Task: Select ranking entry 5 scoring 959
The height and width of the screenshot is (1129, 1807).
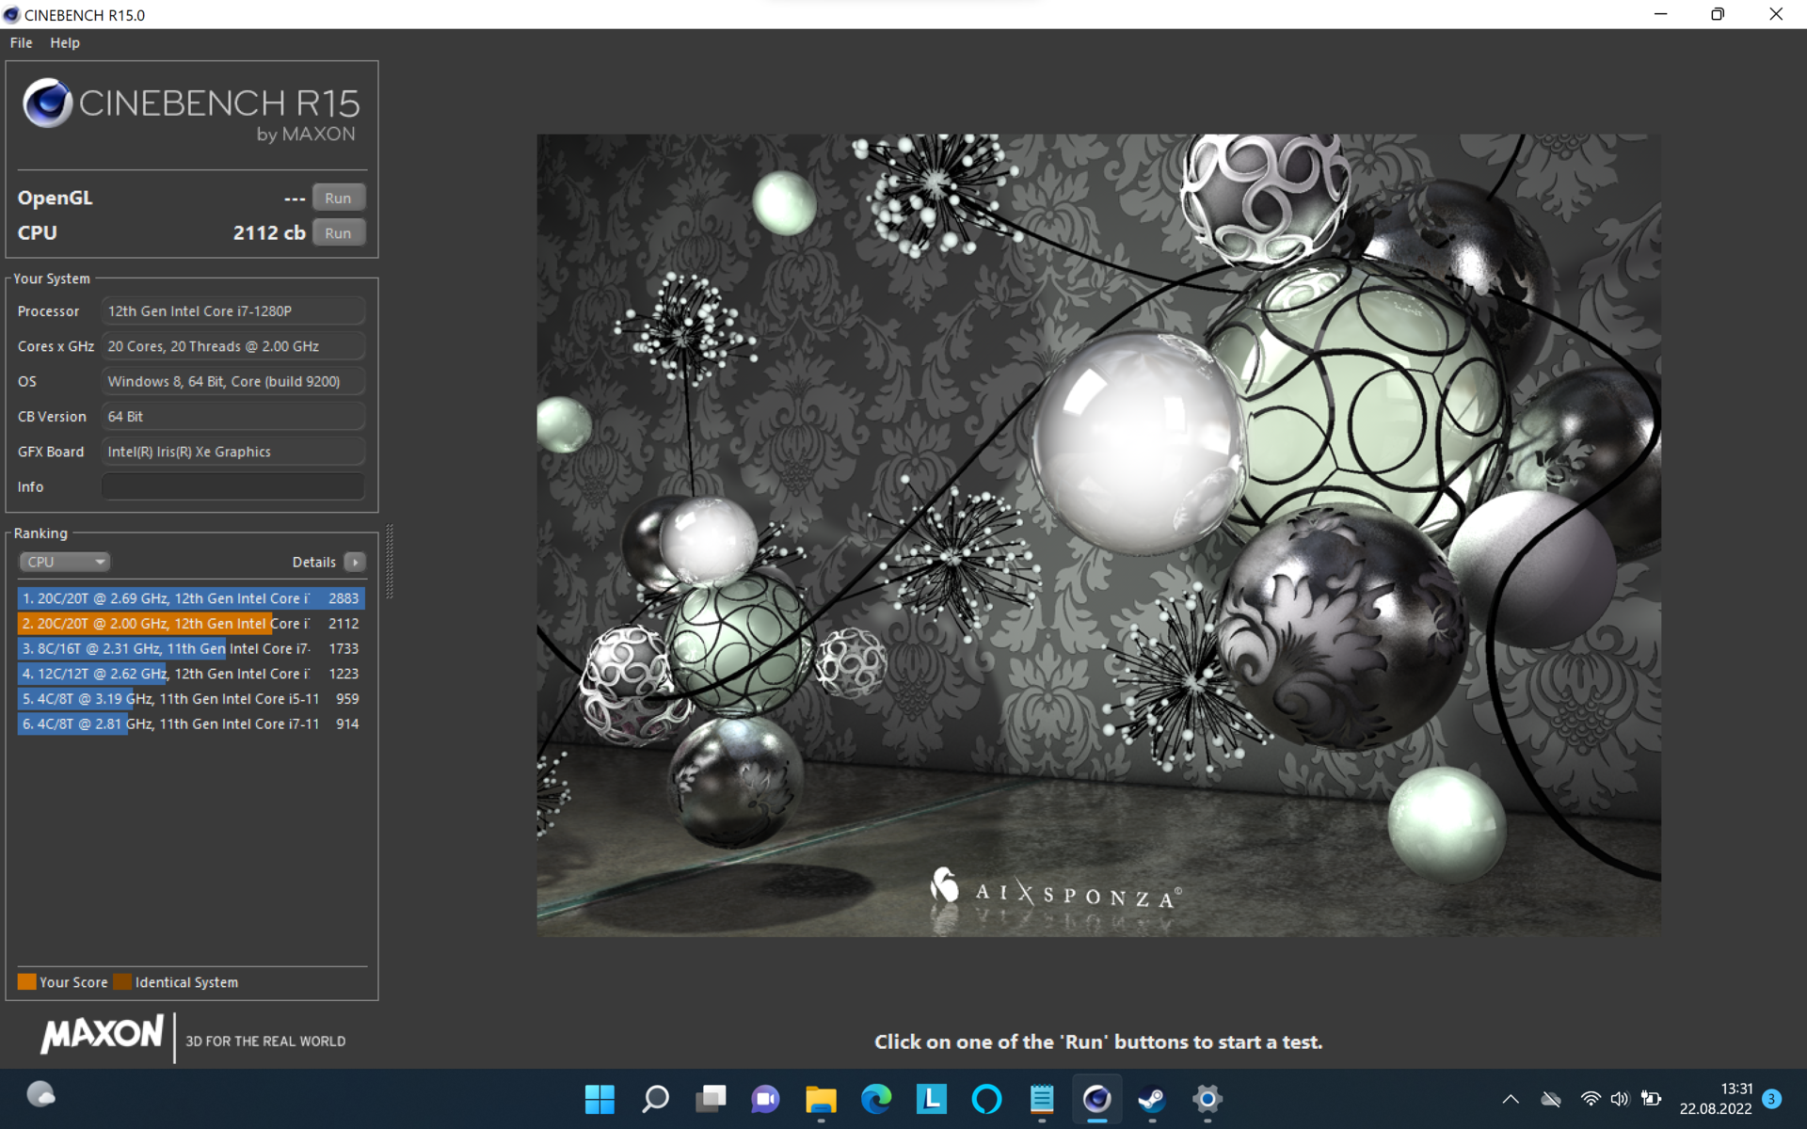Action: tap(191, 699)
